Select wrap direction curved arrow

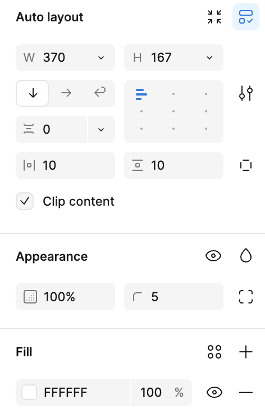click(x=100, y=93)
